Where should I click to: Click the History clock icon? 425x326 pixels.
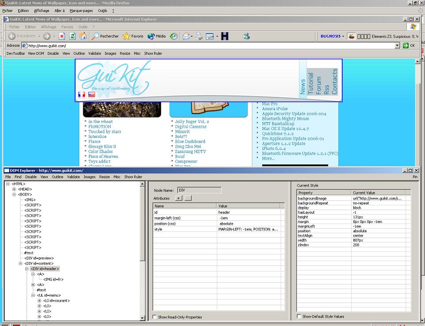[174, 36]
